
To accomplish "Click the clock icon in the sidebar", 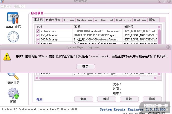I will pyautogui.click(x=13, y=37).
